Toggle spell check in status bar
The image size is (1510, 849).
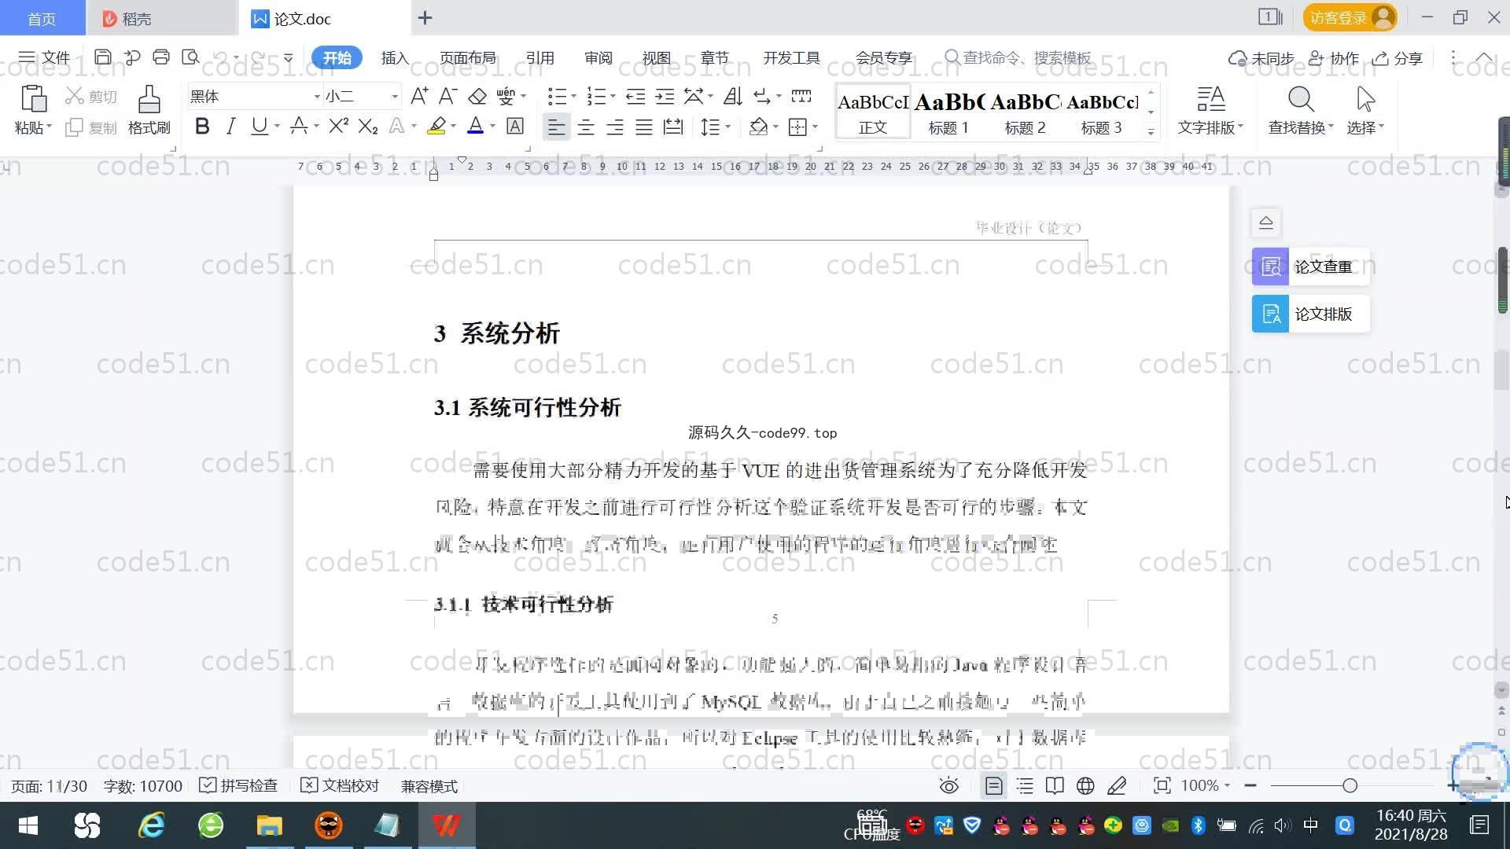coord(238,785)
